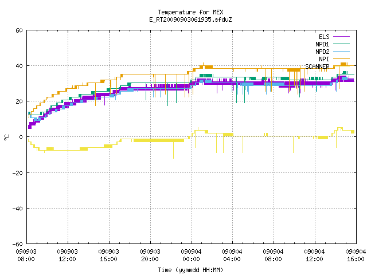
Task: Click the x-axis tick label 090903 20:00
Action: point(150,256)
